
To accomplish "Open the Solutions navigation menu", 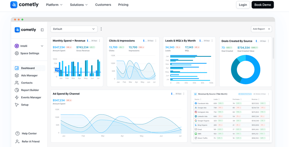I will point(79,5).
